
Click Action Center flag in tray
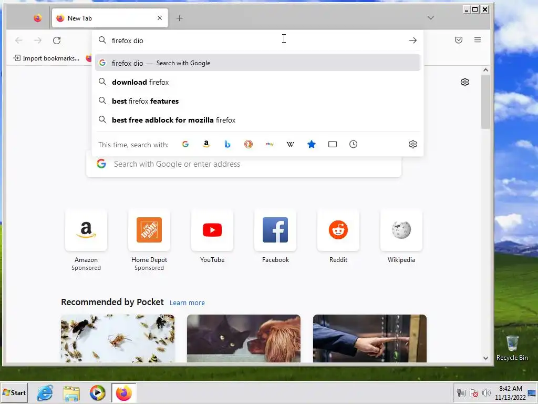tap(474, 393)
